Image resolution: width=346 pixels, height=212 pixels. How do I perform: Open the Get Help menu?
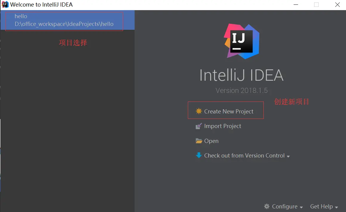(321, 206)
